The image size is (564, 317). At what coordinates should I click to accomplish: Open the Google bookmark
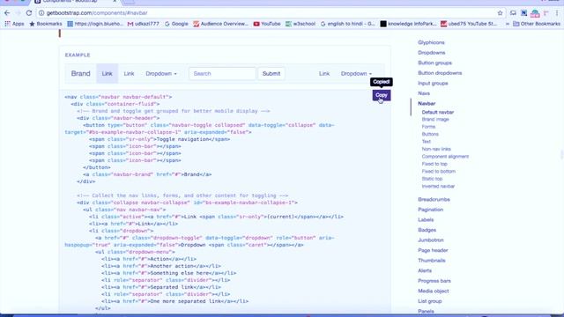[x=176, y=24]
